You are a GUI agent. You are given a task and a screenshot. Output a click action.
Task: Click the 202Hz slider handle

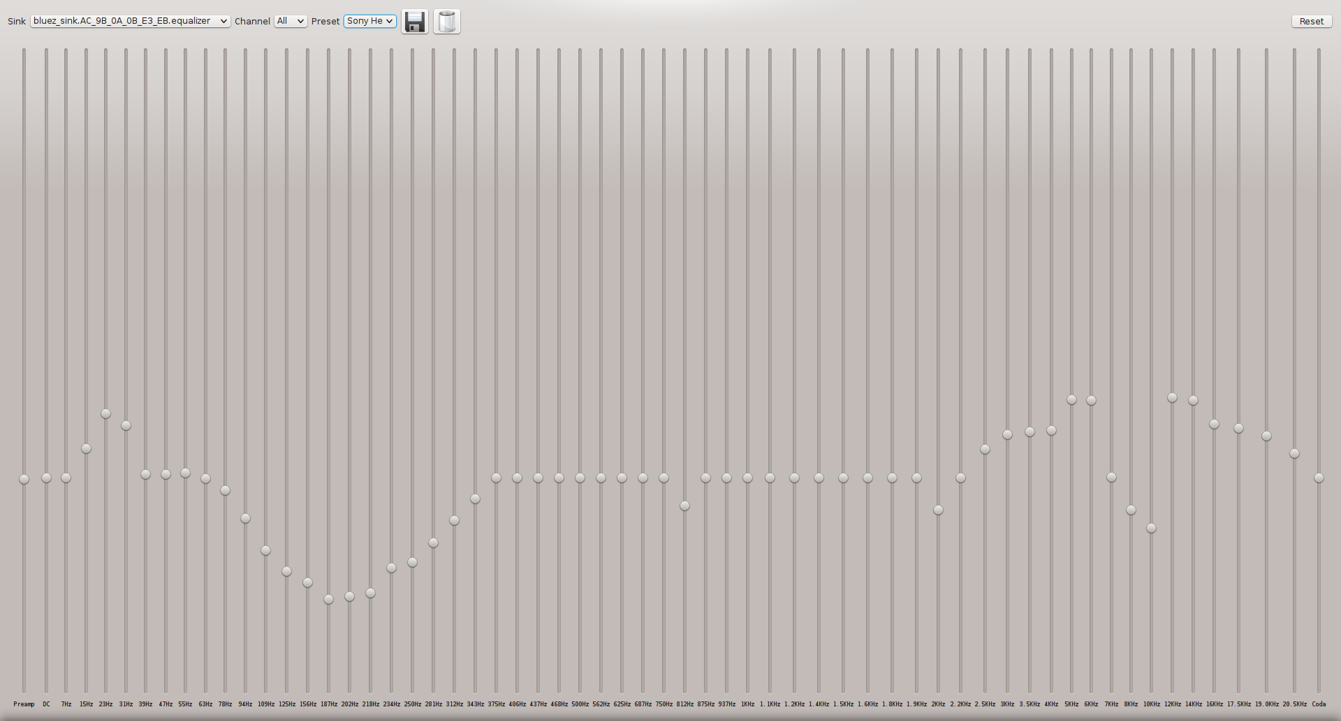pyautogui.click(x=349, y=596)
